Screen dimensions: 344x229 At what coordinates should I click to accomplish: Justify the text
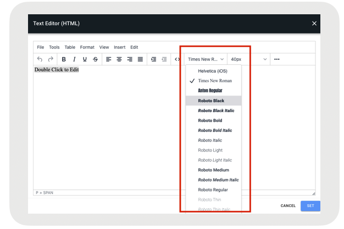140,59
